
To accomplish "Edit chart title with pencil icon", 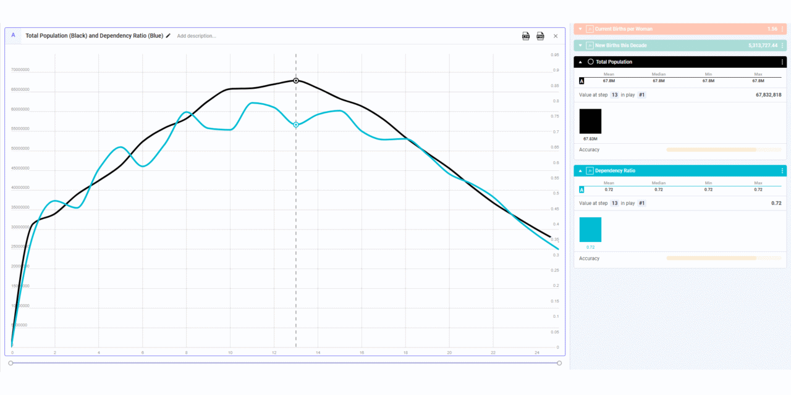I will pos(169,36).
